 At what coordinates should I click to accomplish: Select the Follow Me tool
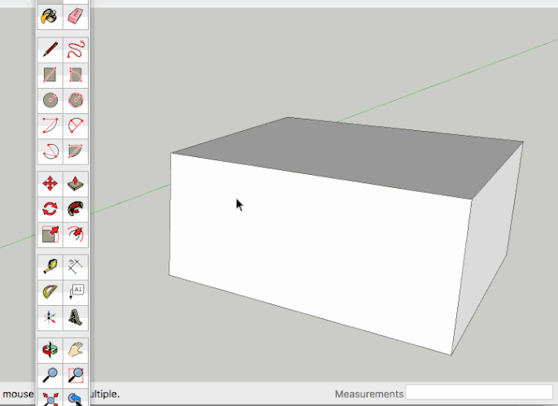pyautogui.click(x=76, y=209)
